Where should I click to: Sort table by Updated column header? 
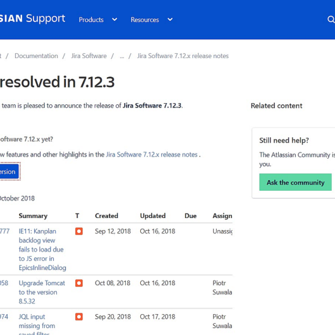tap(153, 216)
